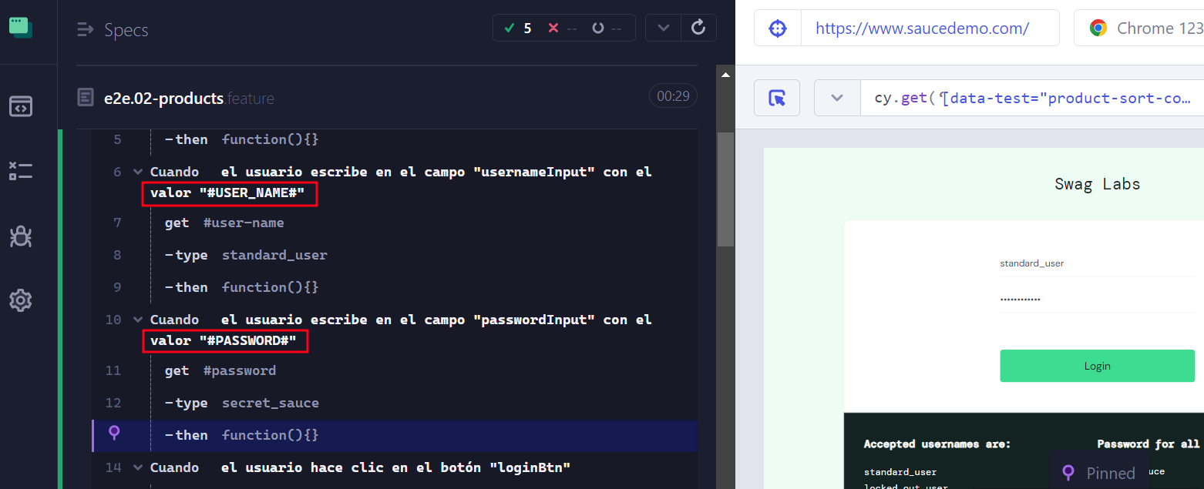
Task: Toggle the selector playground crosshair icon
Action: (778, 28)
